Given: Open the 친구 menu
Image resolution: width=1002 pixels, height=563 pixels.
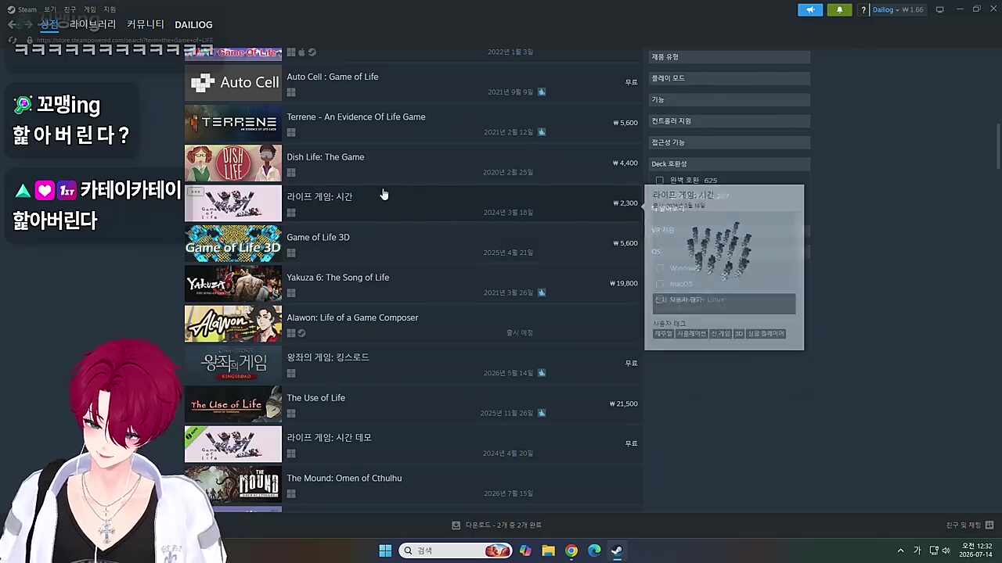Looking at the screenshot, I should [x=70, y=9].
